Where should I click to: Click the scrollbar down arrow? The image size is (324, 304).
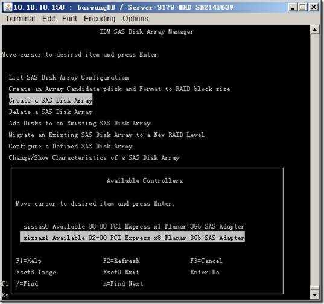point(314,295)
